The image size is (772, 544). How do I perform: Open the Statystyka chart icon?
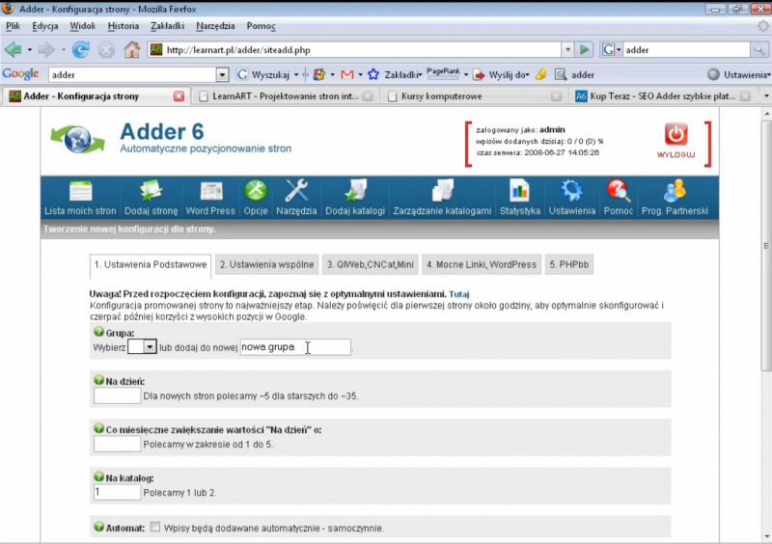tap(520, 191)
